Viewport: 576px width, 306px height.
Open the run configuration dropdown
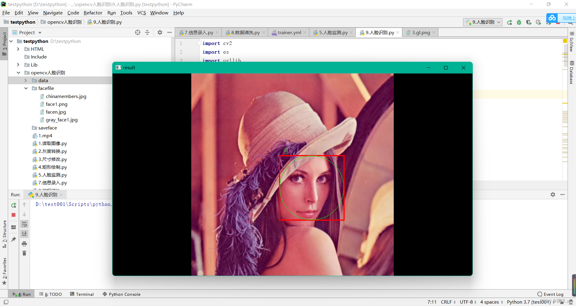483,22
